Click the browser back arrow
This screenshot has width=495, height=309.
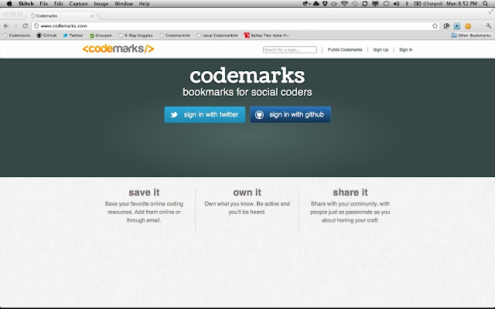point(6,25)
